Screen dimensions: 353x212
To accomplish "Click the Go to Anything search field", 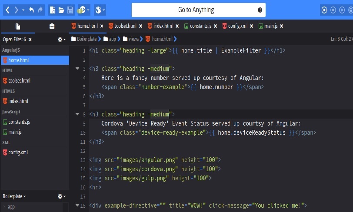I will (x=196, y=10).
